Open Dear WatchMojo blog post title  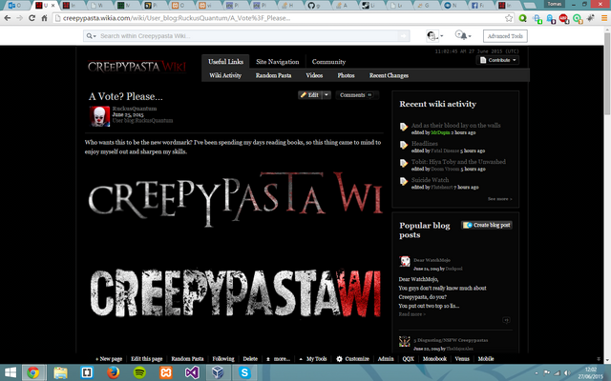coord(432,260)
